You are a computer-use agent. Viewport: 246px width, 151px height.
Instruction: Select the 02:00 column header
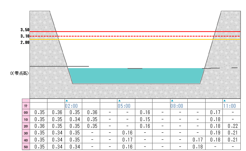coord(71,105)
